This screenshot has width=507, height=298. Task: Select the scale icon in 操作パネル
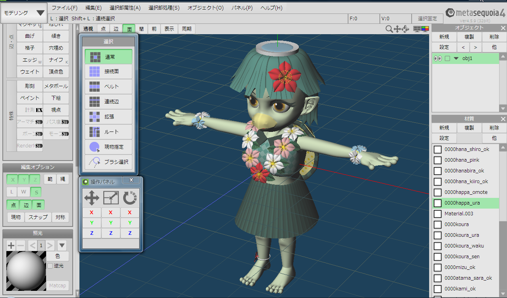click(x=111, y=197)
